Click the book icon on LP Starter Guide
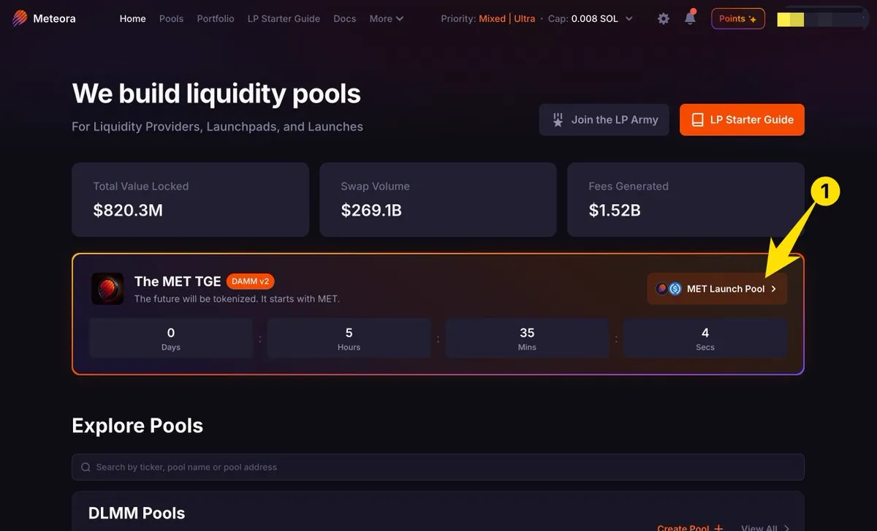The height and width of the screenshot is (531, 877). (x=698, y=120)
